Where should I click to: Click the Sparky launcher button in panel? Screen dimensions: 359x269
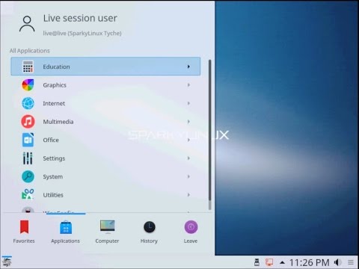[7, 262]
